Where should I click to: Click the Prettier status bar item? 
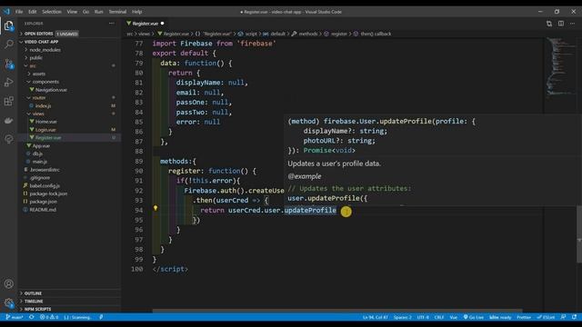(x=524, y=317)
